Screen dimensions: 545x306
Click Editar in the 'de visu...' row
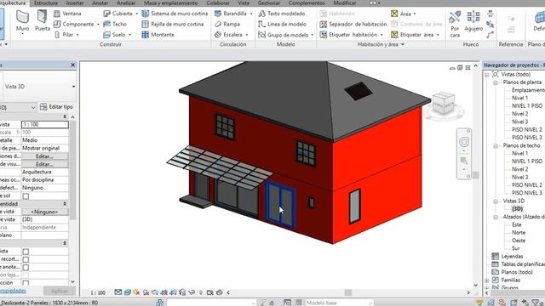coord(44,164)
